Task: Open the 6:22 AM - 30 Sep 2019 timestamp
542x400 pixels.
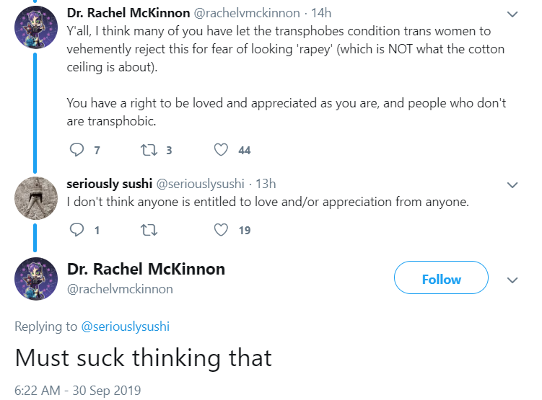Action: click(77, 391)
